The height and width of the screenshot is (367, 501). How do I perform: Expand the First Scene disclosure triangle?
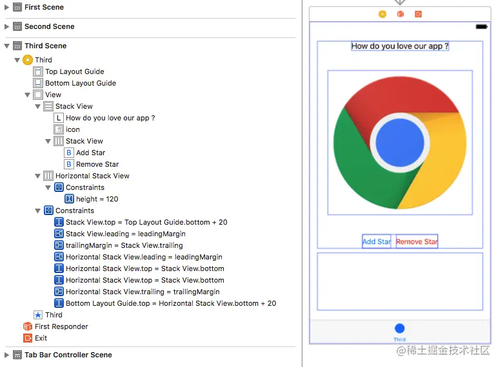click(x=7, y=7)
